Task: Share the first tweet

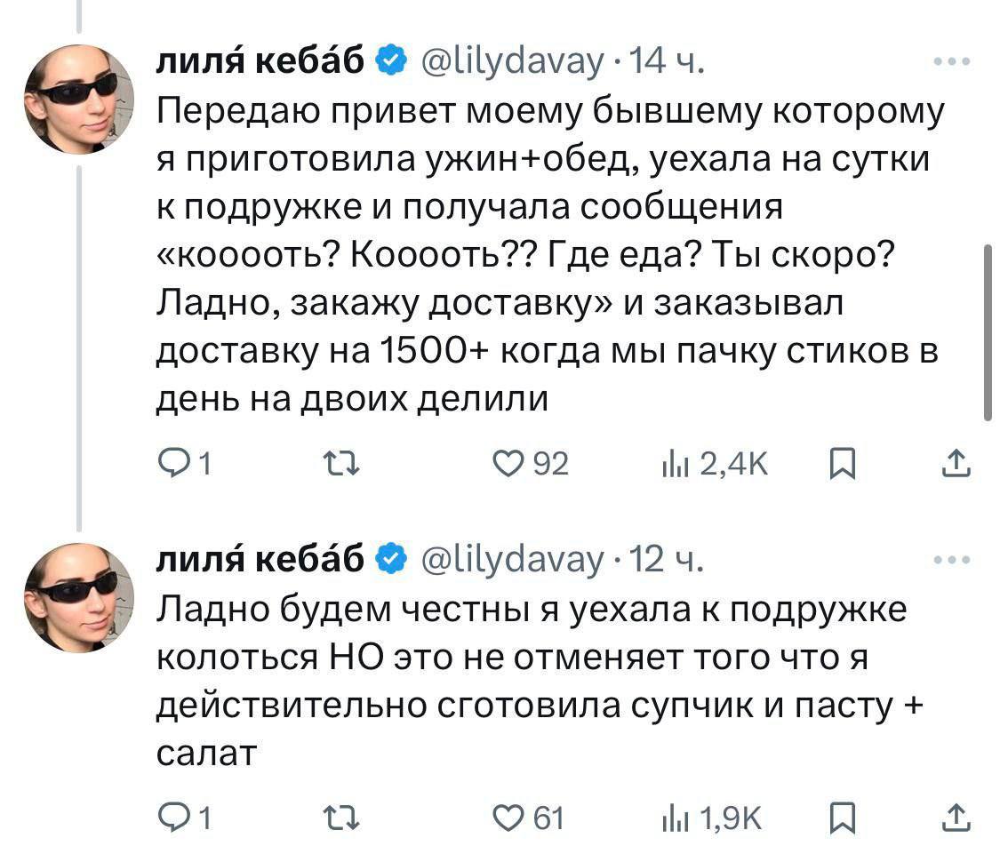Action: (x=956, y=463)
